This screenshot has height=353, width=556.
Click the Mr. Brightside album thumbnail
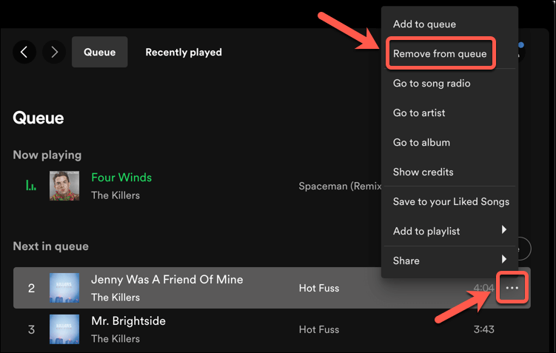click(x=64, y=329)
